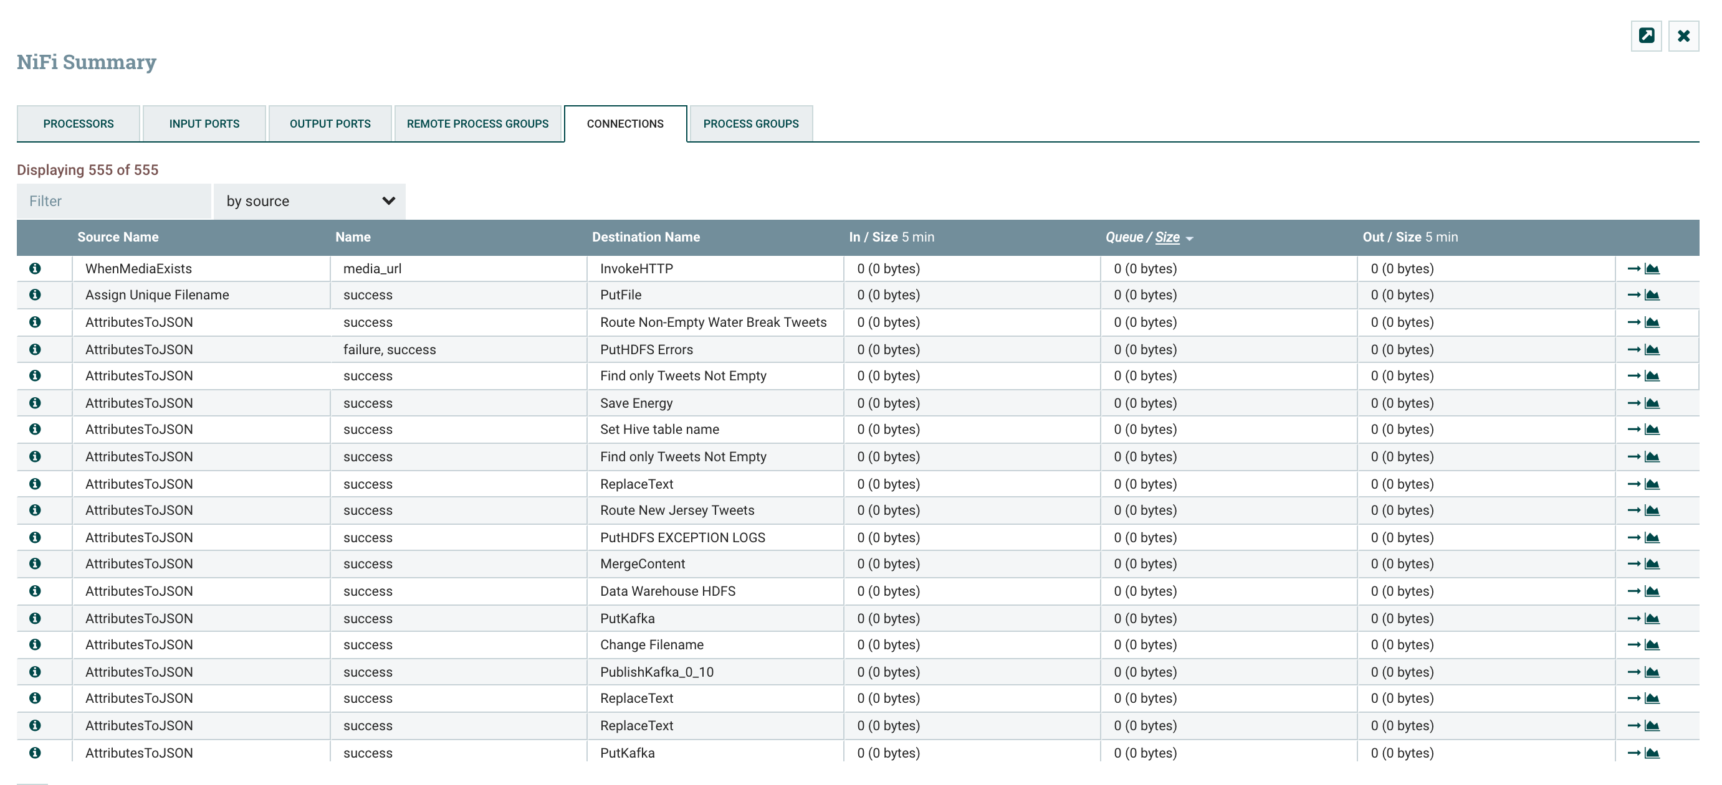Show status history for Save Energy connection
1722x785 pixels.
coord(1652,403)
